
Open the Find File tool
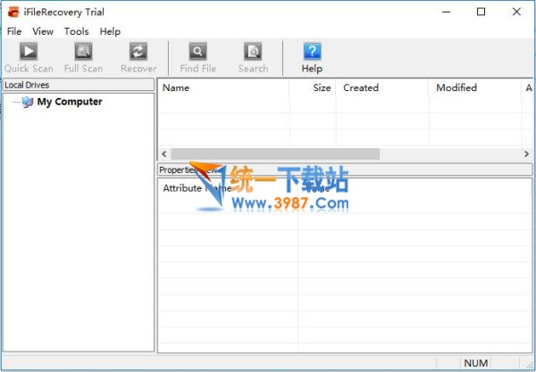coord(197,52)
